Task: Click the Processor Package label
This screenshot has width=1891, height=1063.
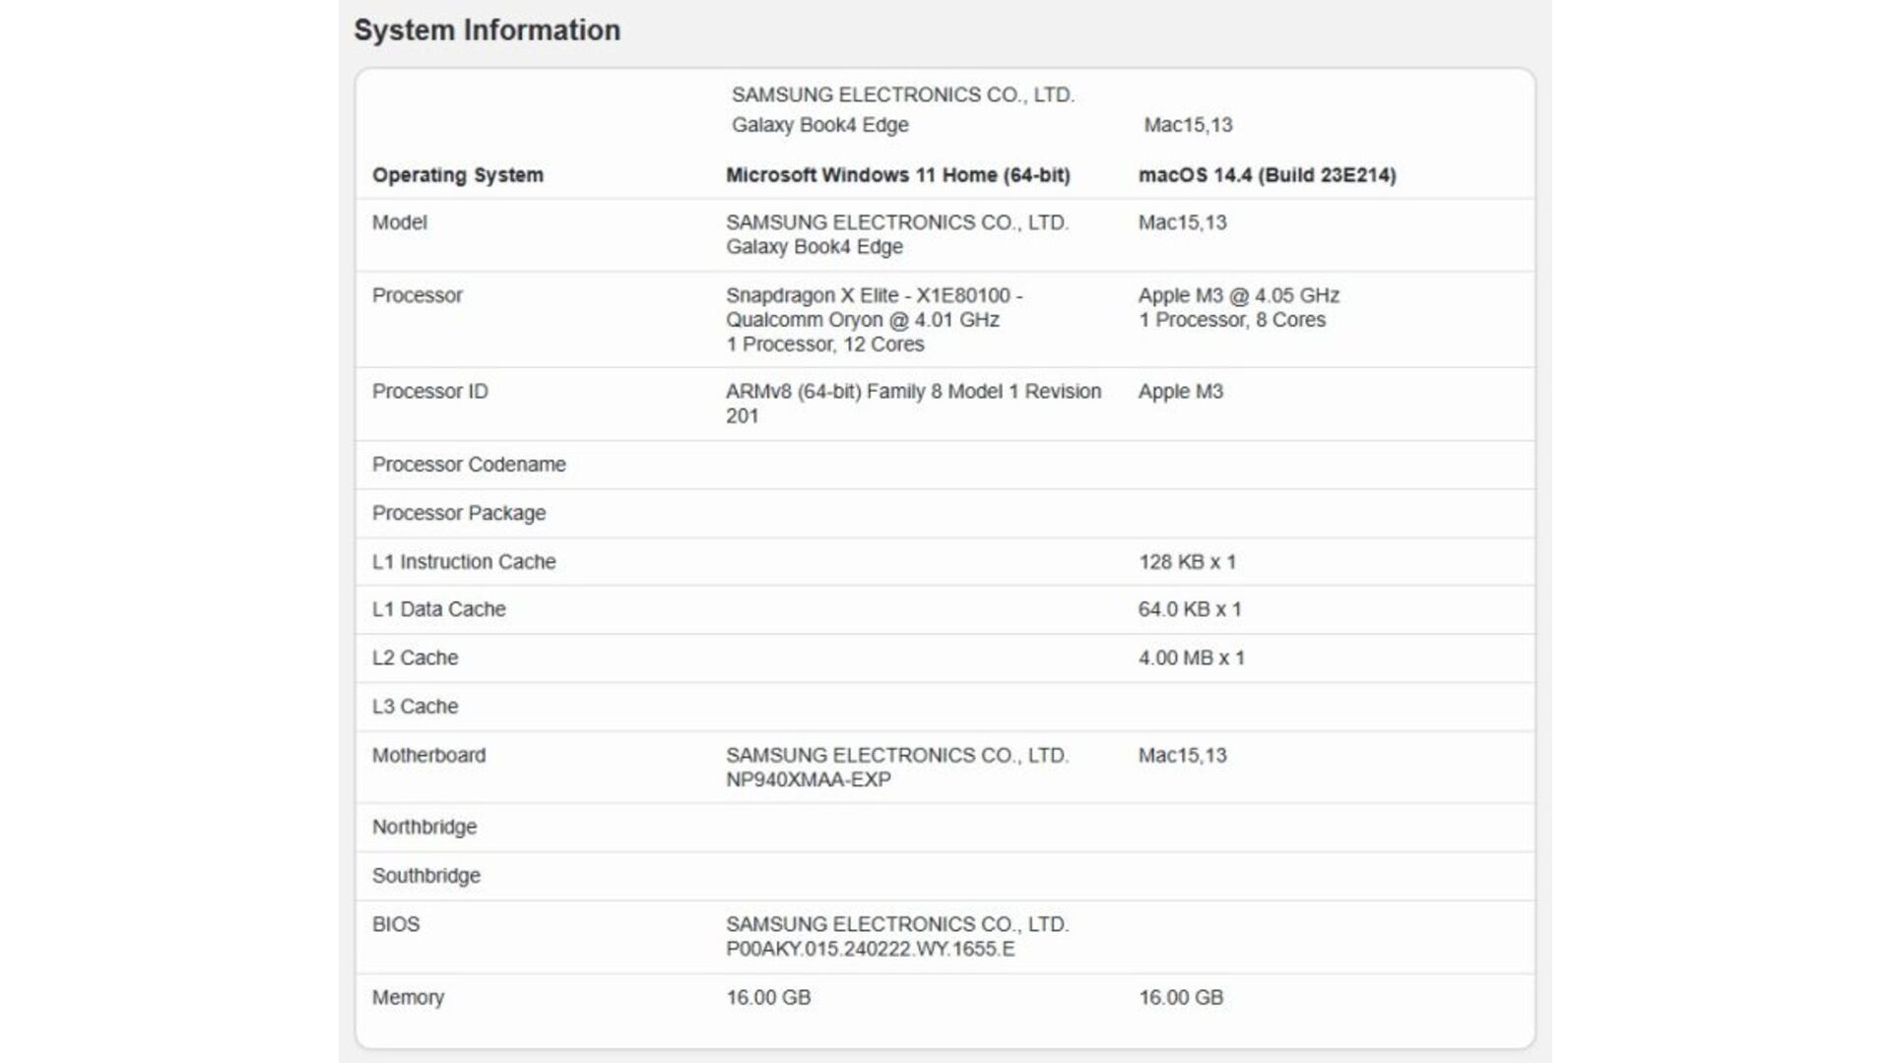Action: (x=458, y=514)
